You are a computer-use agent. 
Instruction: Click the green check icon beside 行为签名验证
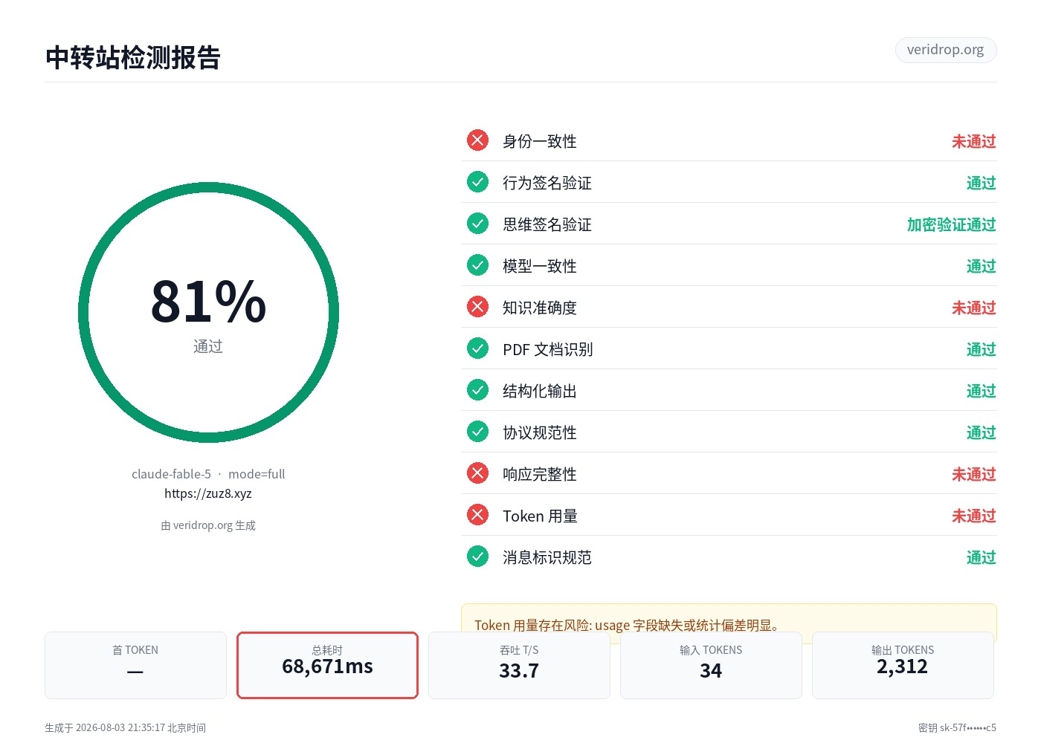(477, 182)
